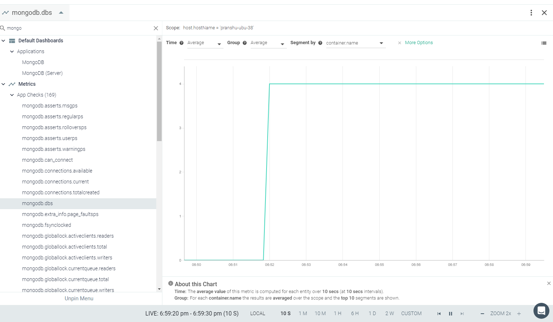The image size is (553, 322).
Task: Focus the metric search input field
Action: (79, 28)
